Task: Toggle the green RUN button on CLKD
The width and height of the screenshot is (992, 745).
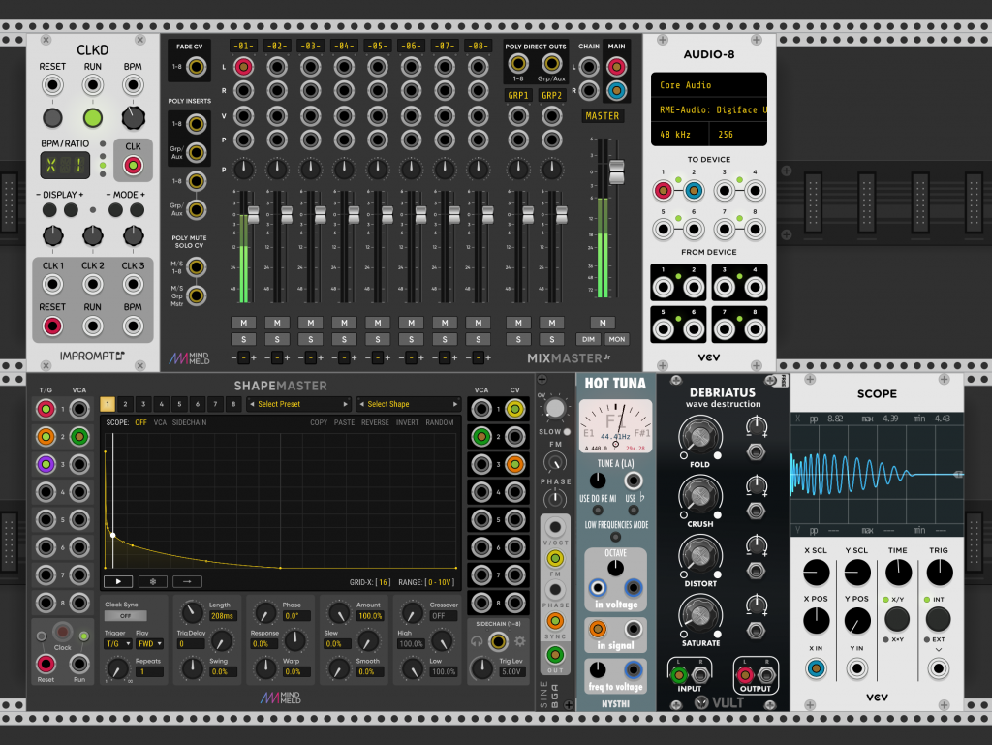Action: [93, 117]
